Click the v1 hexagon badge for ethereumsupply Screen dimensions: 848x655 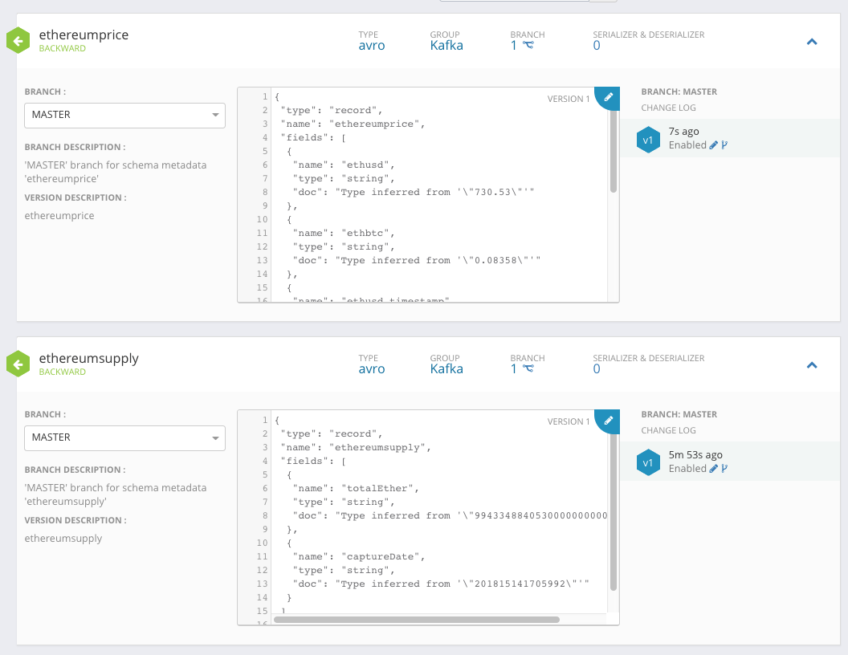tap(649, 462)
